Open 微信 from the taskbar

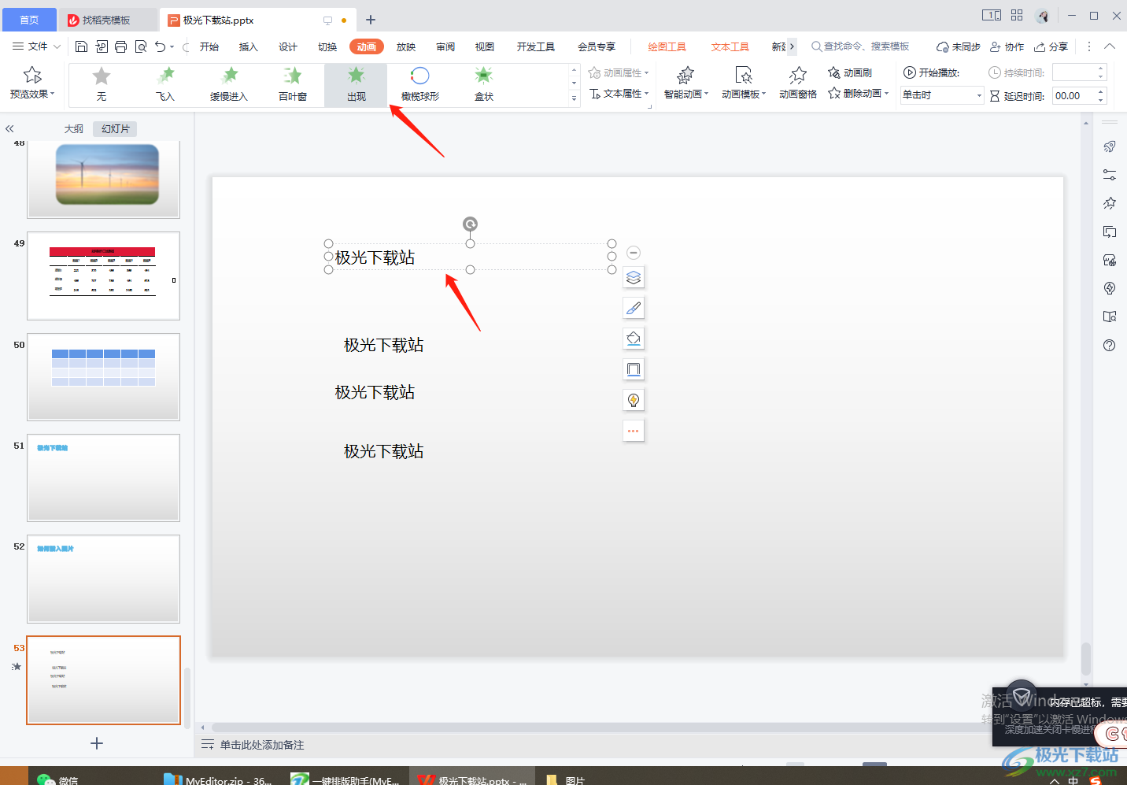coord(58,778)
